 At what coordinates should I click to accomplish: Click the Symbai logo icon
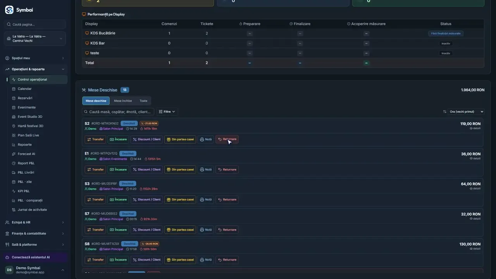9,10
